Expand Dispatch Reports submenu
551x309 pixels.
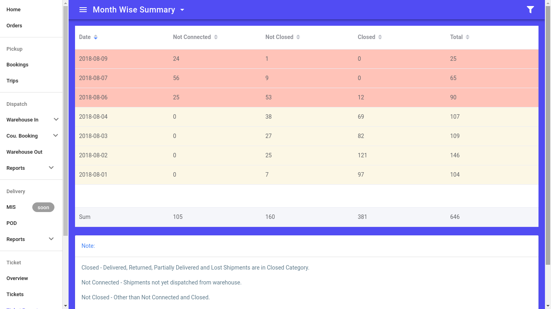[51, 168]
